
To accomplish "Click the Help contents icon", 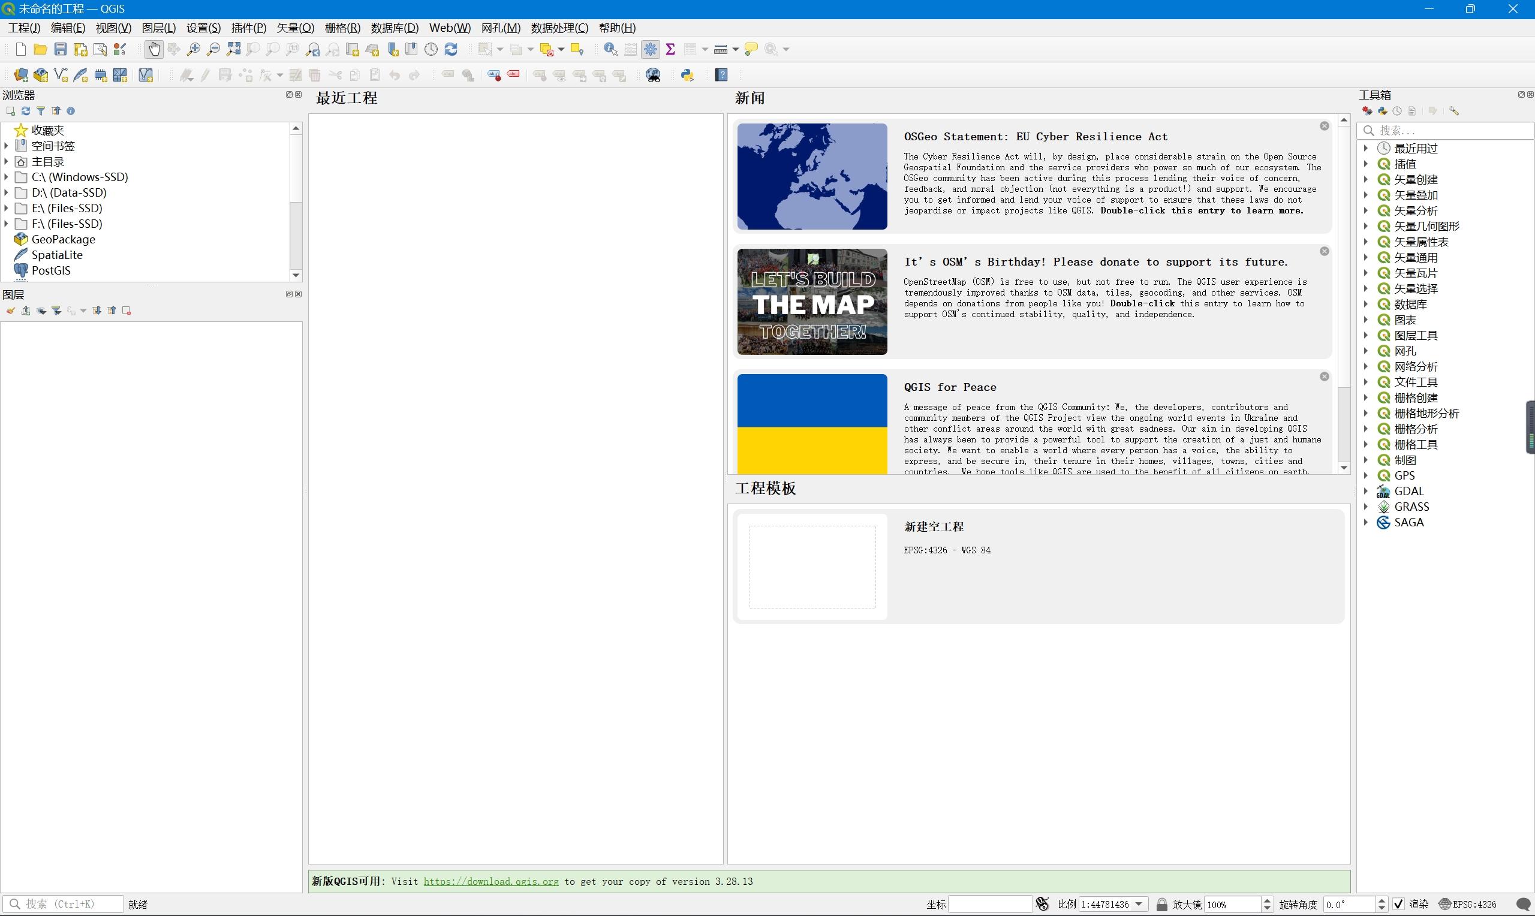I will [x=721, y=76].
